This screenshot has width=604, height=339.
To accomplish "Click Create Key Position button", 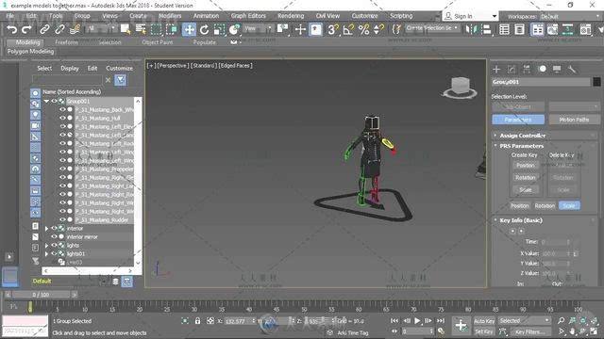I will tap(526, 166).
